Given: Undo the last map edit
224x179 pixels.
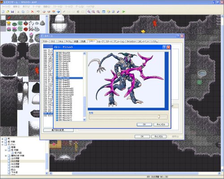Looking at the screenshot, I should click(38, 12).
